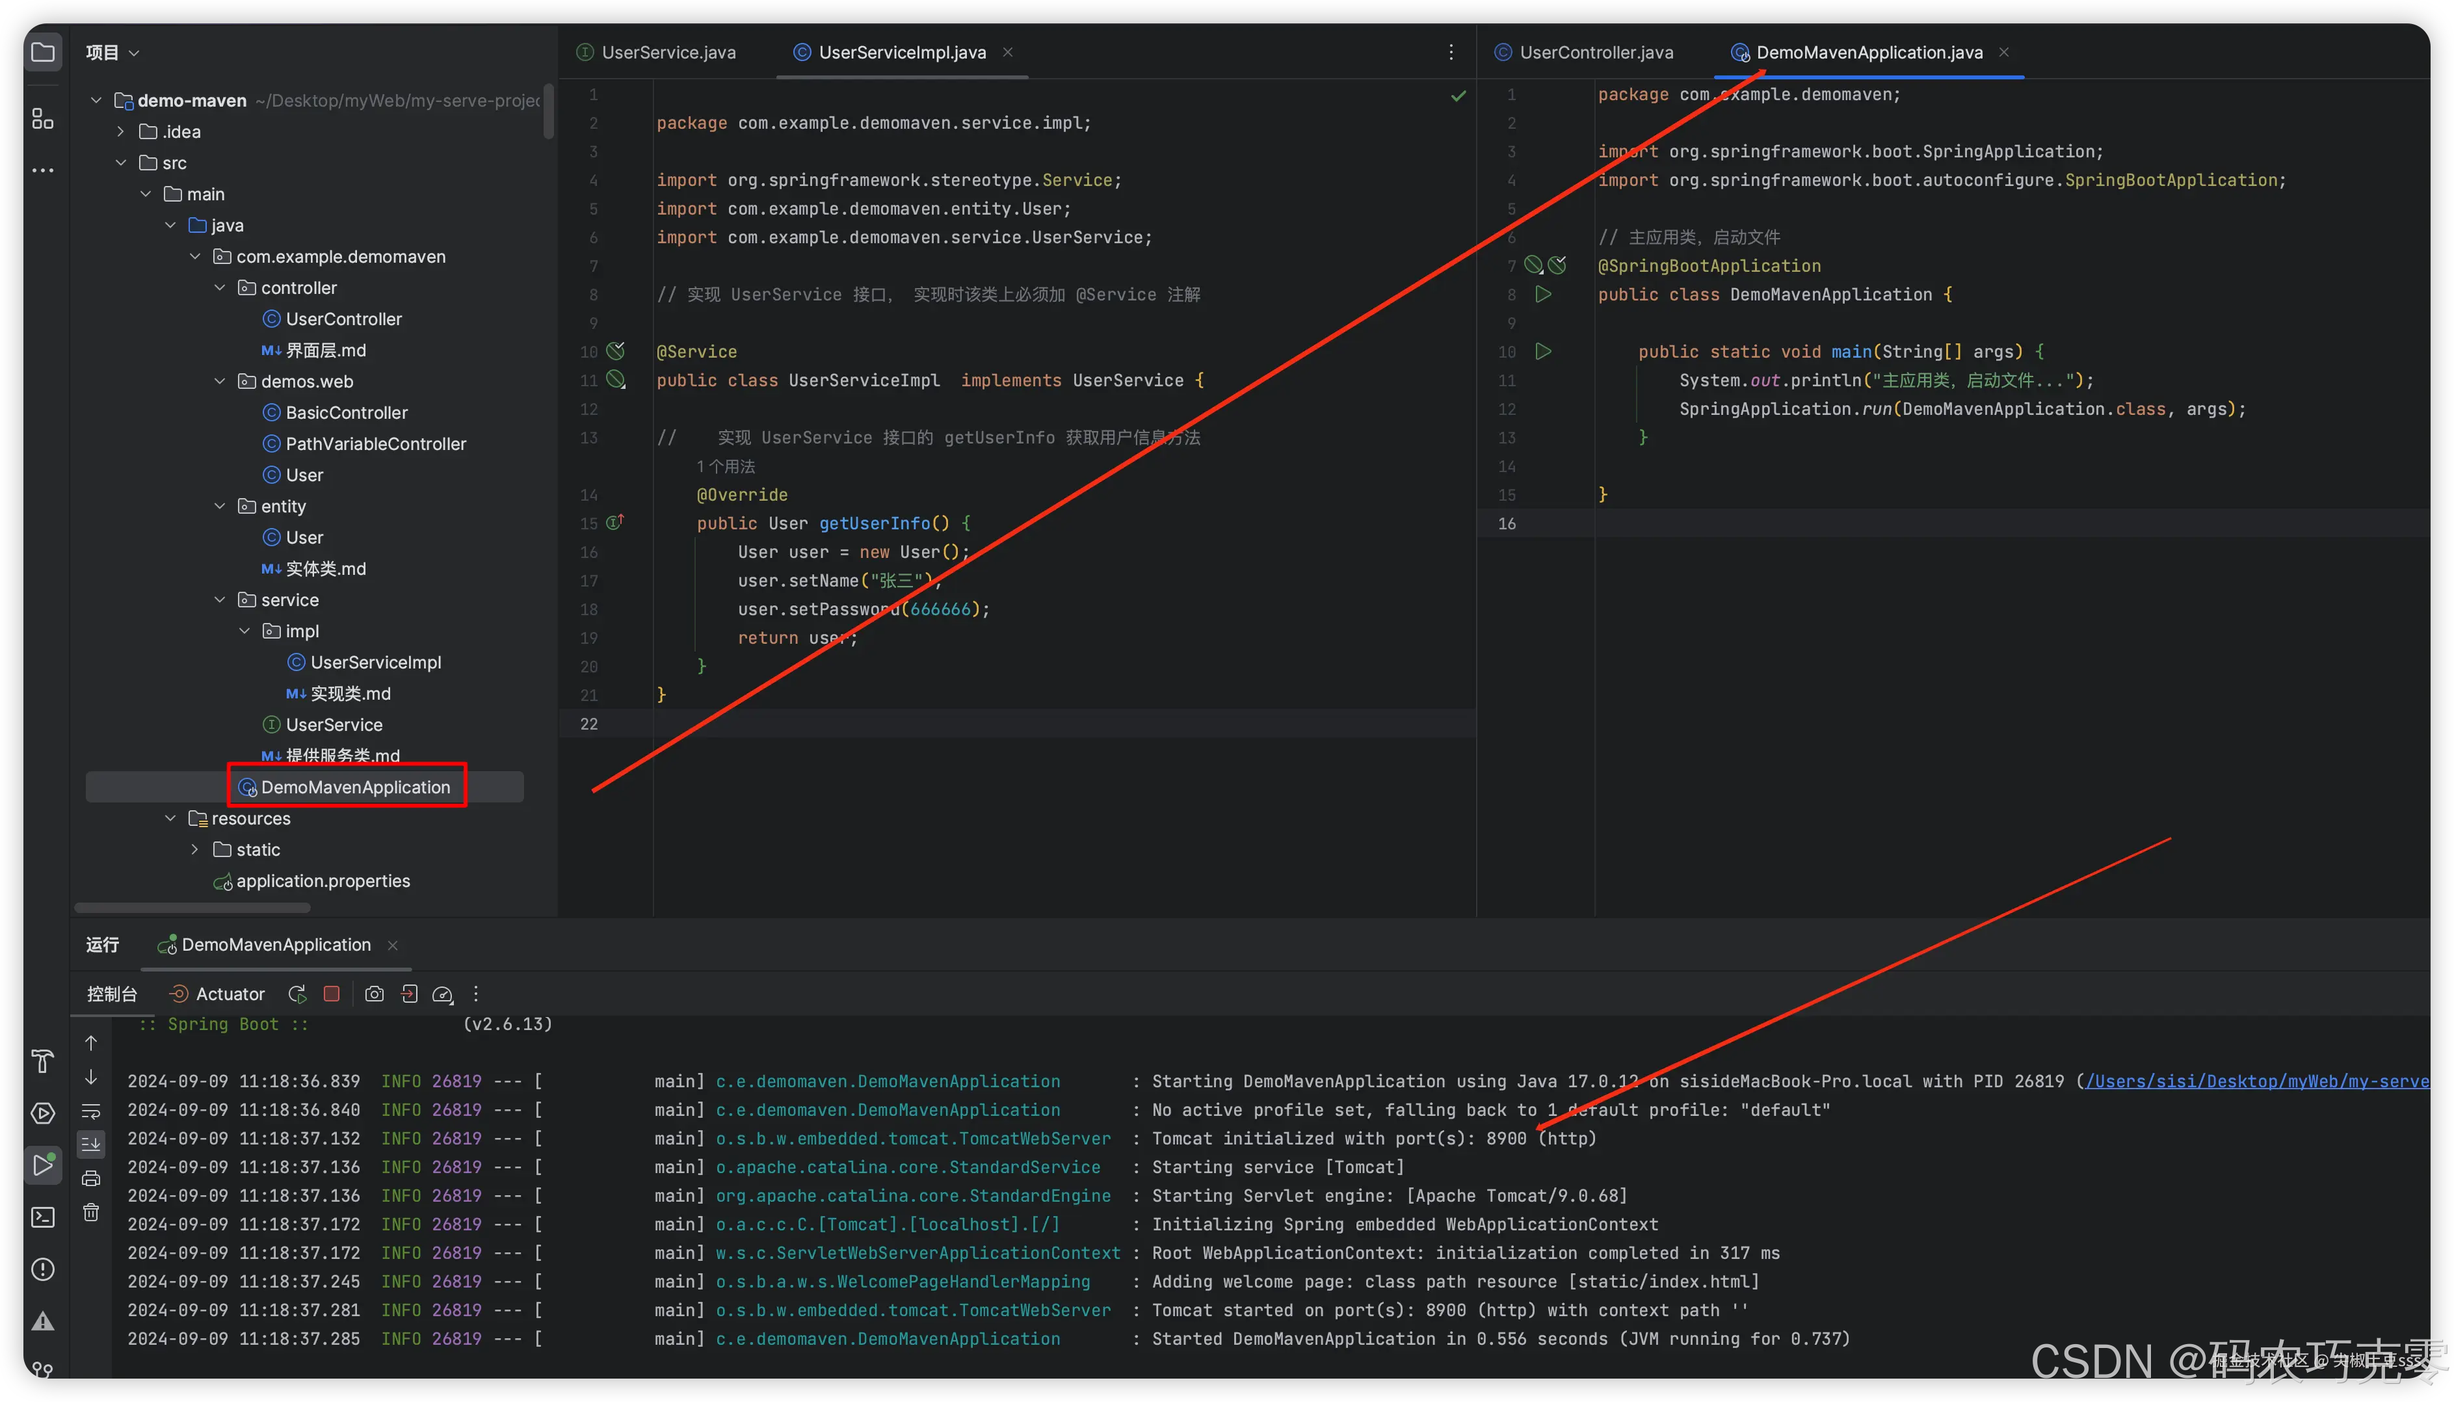Switch to the UserService.java tab
This screenshot has width=2454, height=1402.
tap(667, 52)
